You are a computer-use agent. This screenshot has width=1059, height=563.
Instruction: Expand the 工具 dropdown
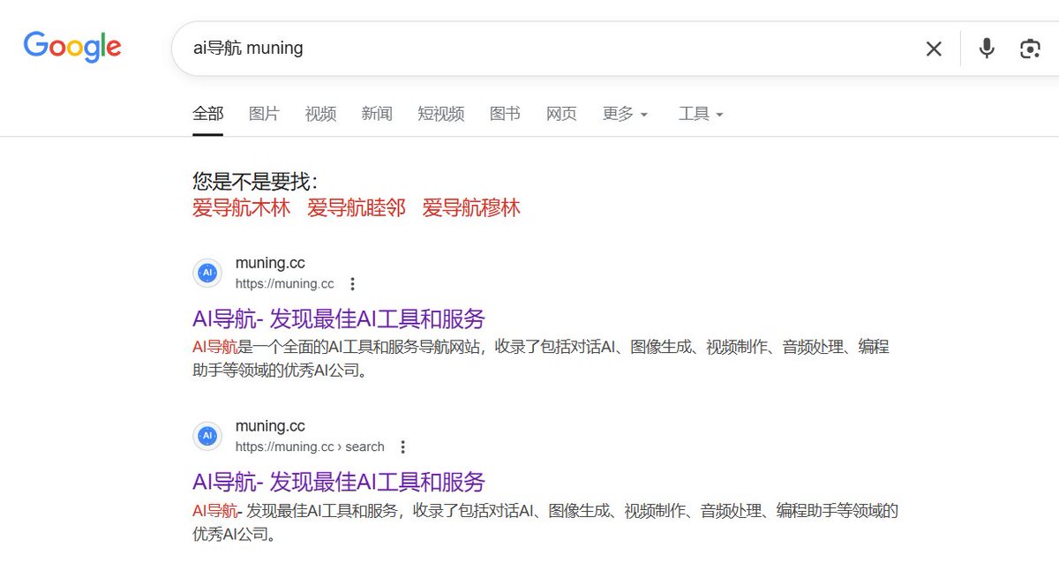pos(701,114)
